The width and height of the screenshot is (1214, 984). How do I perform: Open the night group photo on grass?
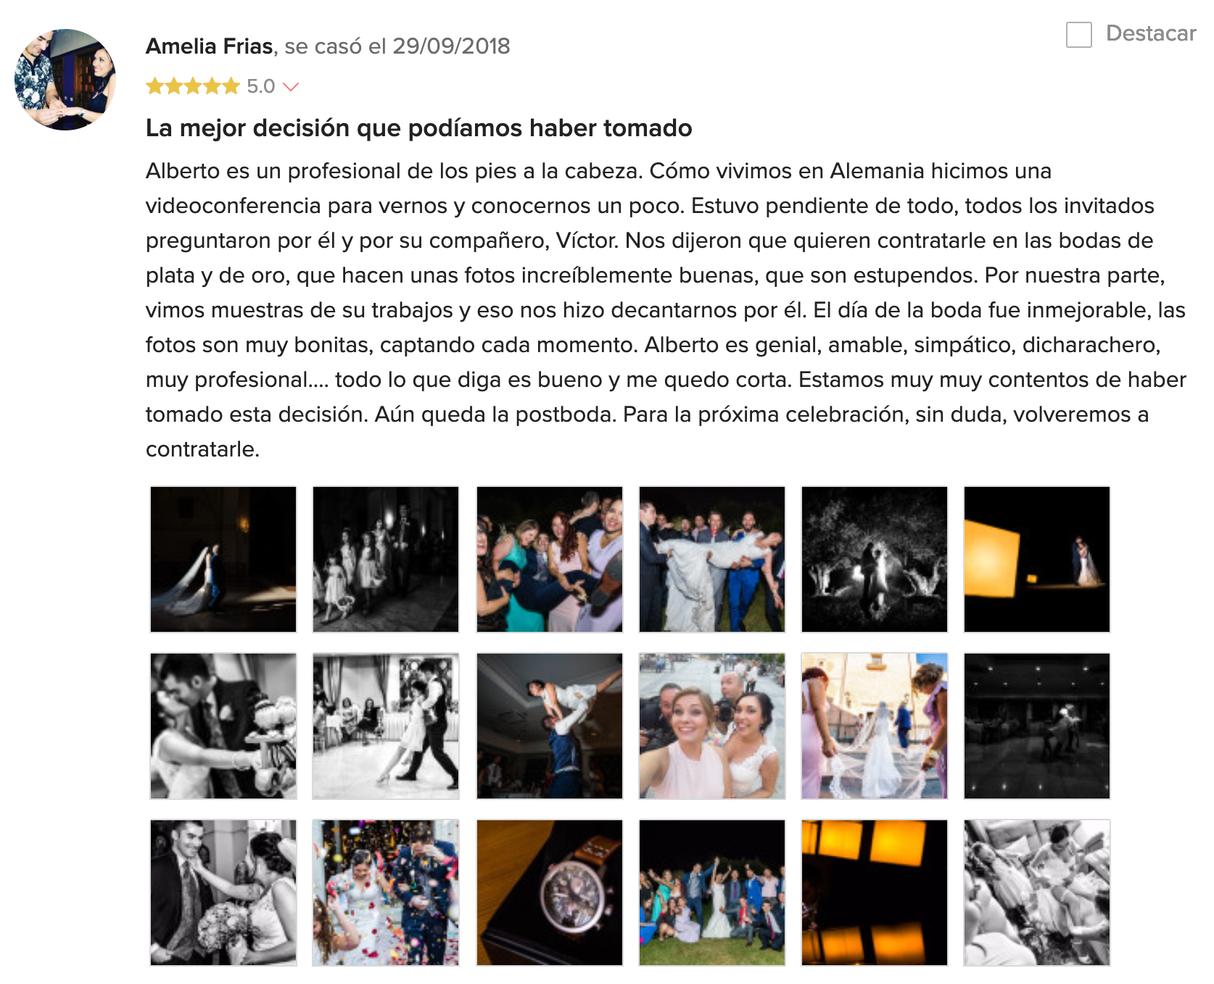[x=712, y=893]
